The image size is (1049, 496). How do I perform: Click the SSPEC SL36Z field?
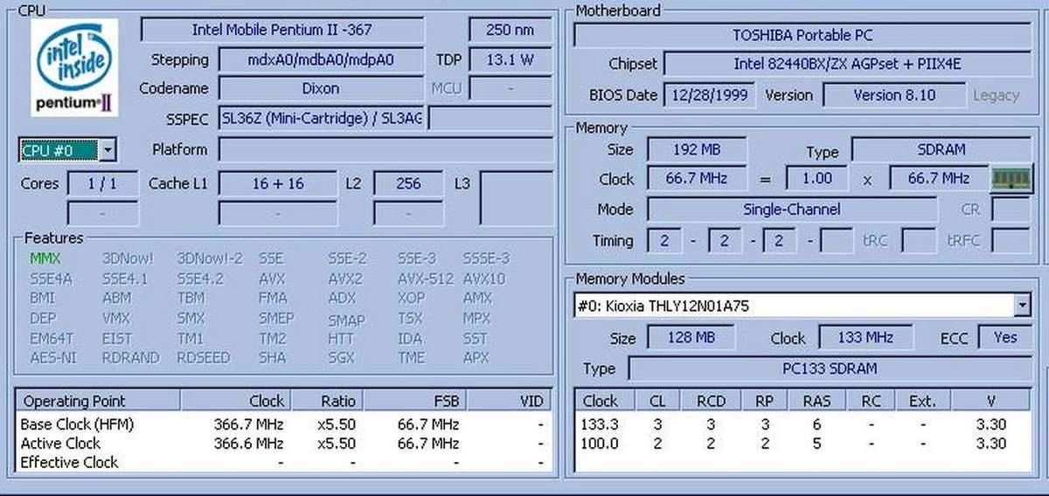[x=320, y=119]
